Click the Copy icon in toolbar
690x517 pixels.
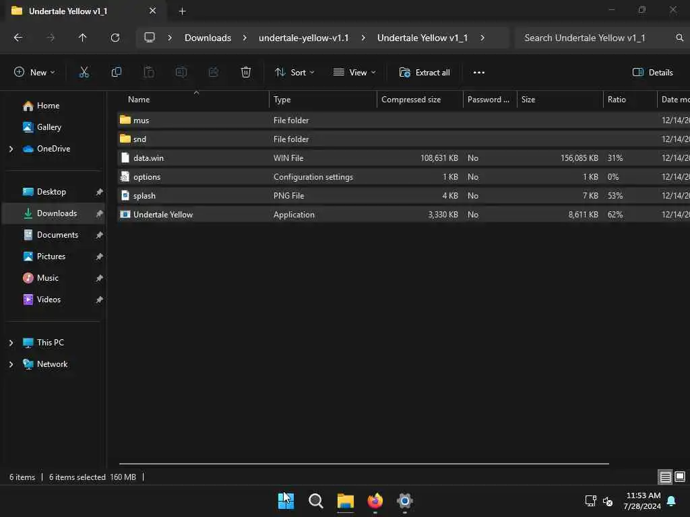tap(116, 73)
